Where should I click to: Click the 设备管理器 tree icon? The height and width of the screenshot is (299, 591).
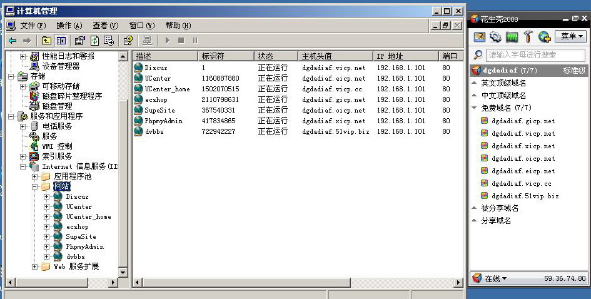tap(34, 66)
